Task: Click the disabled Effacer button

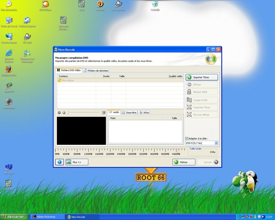Action: 202,85
